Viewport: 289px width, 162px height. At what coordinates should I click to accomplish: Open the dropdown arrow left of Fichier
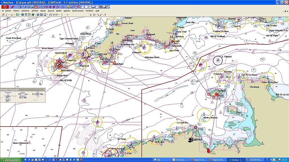(x=3, y=11)
